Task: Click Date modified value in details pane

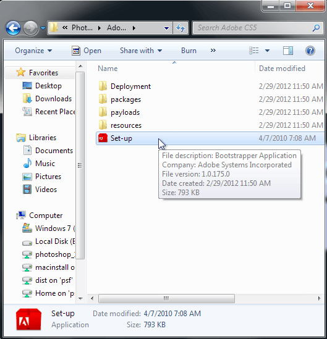Action: 172,314
